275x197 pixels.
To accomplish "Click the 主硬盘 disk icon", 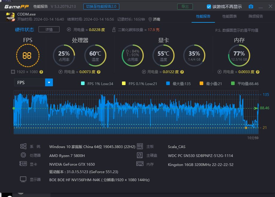I will coord(140,155).
